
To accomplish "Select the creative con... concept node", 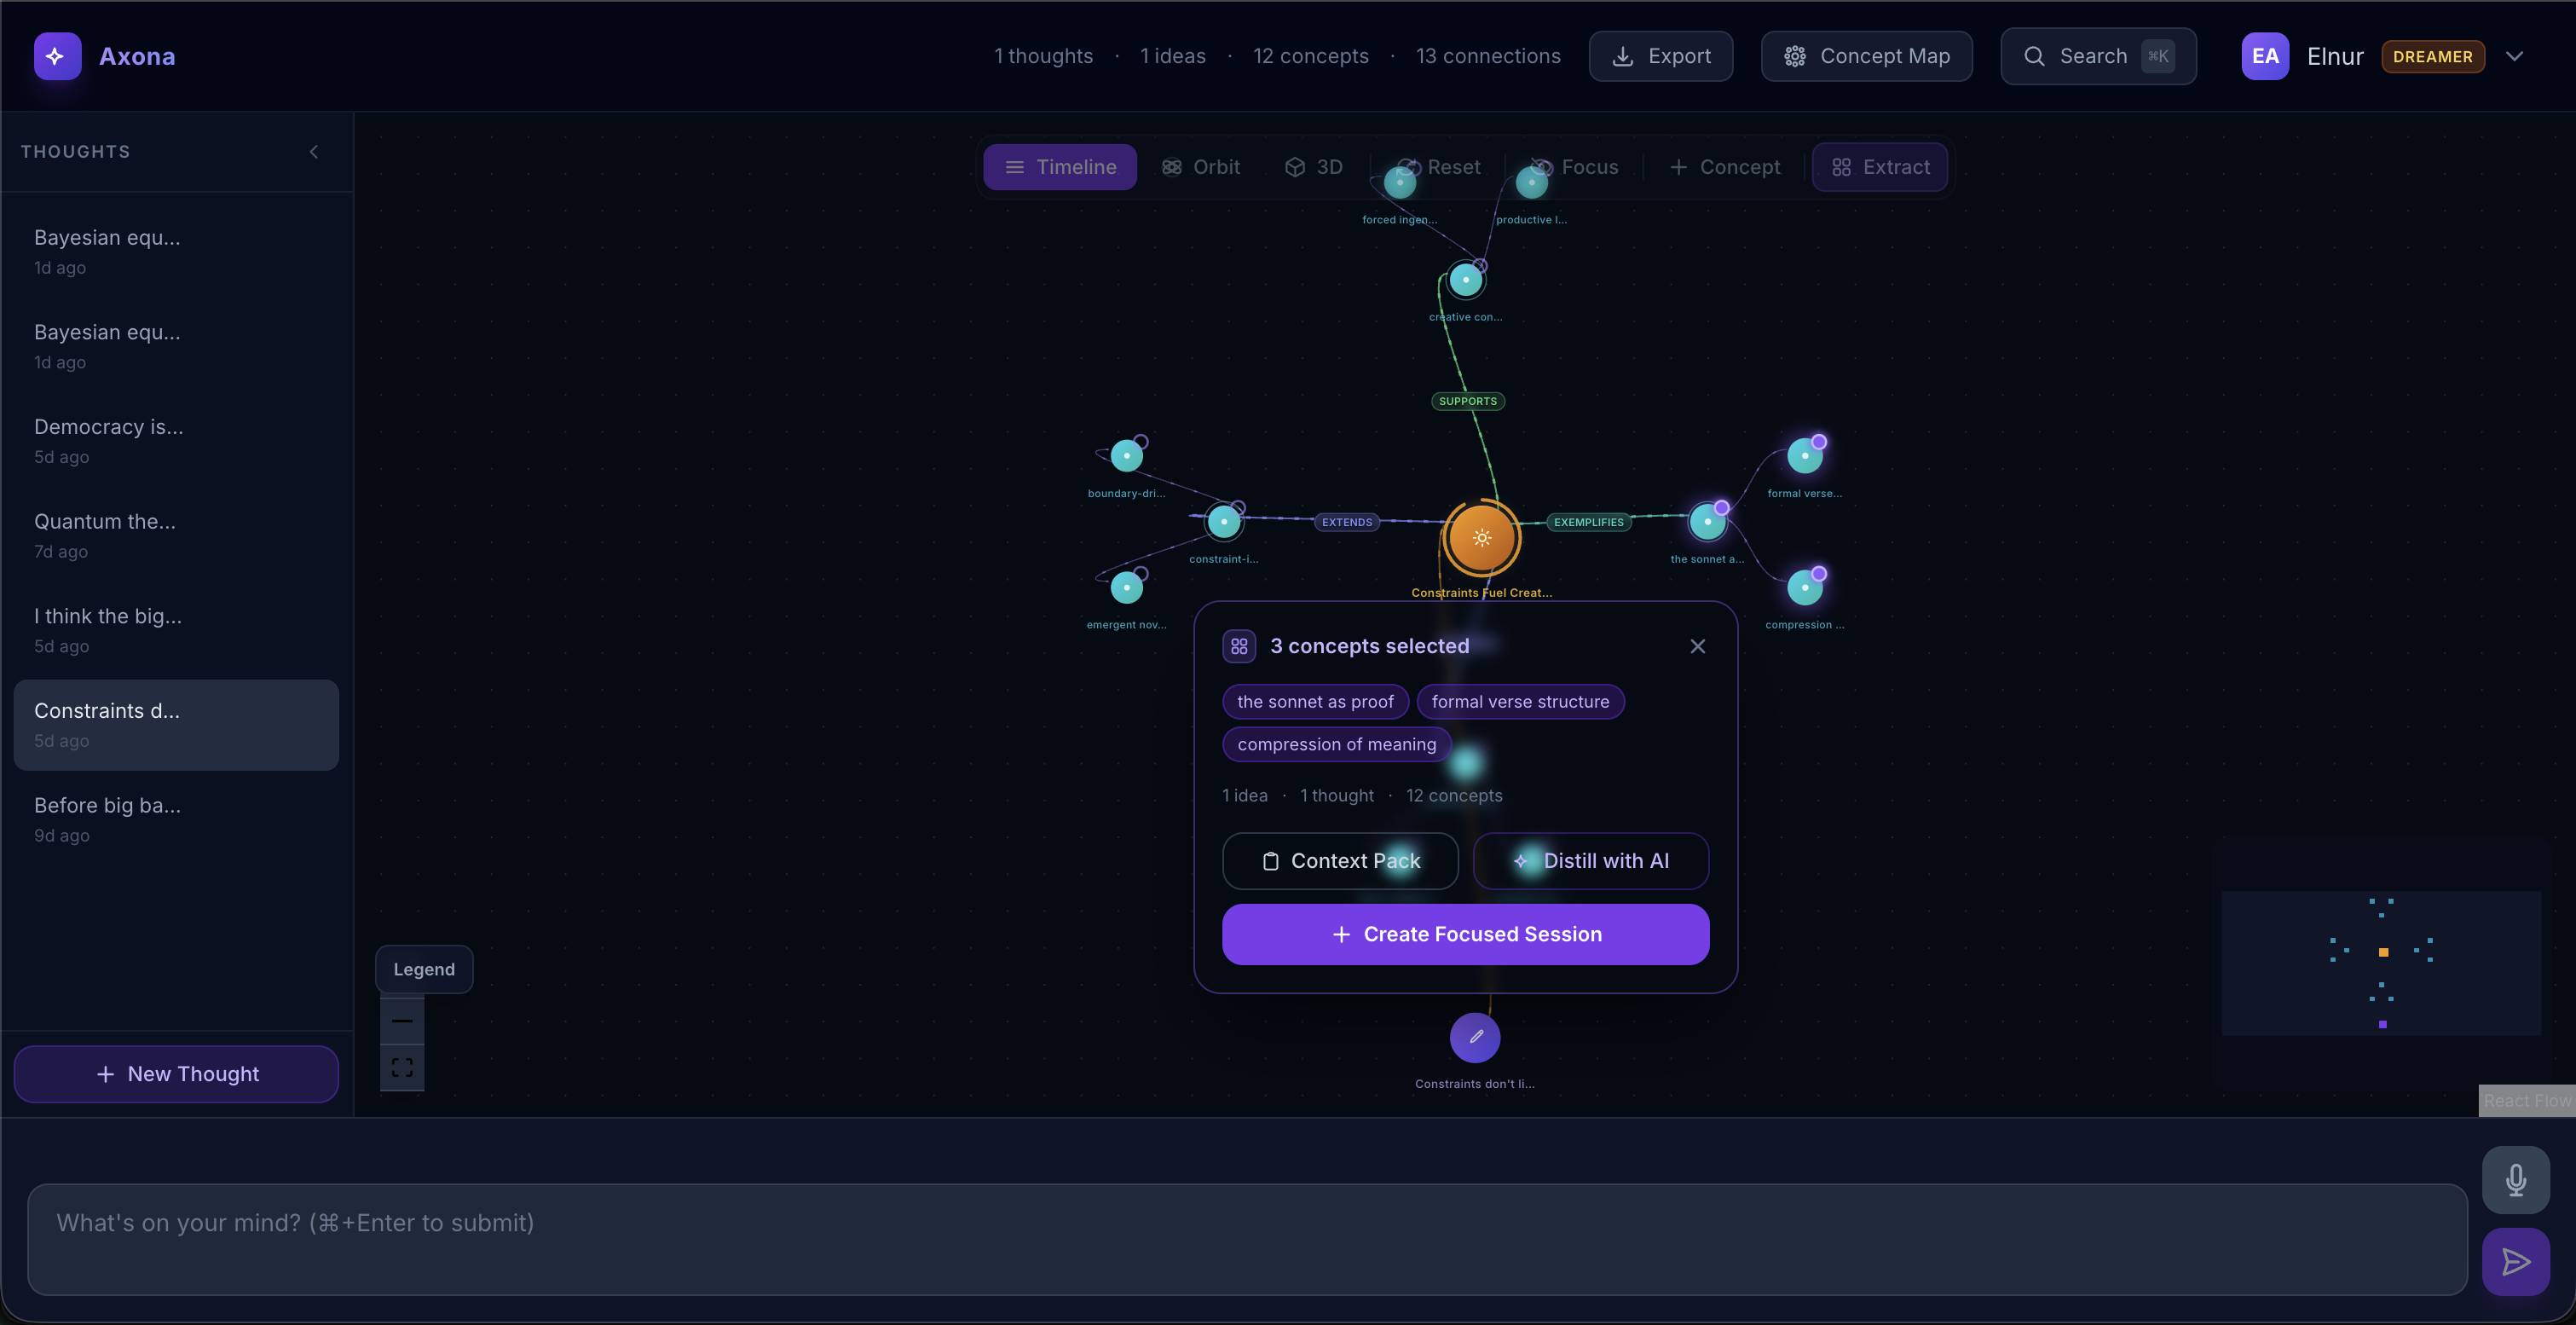I will [x=1466, y=280].
